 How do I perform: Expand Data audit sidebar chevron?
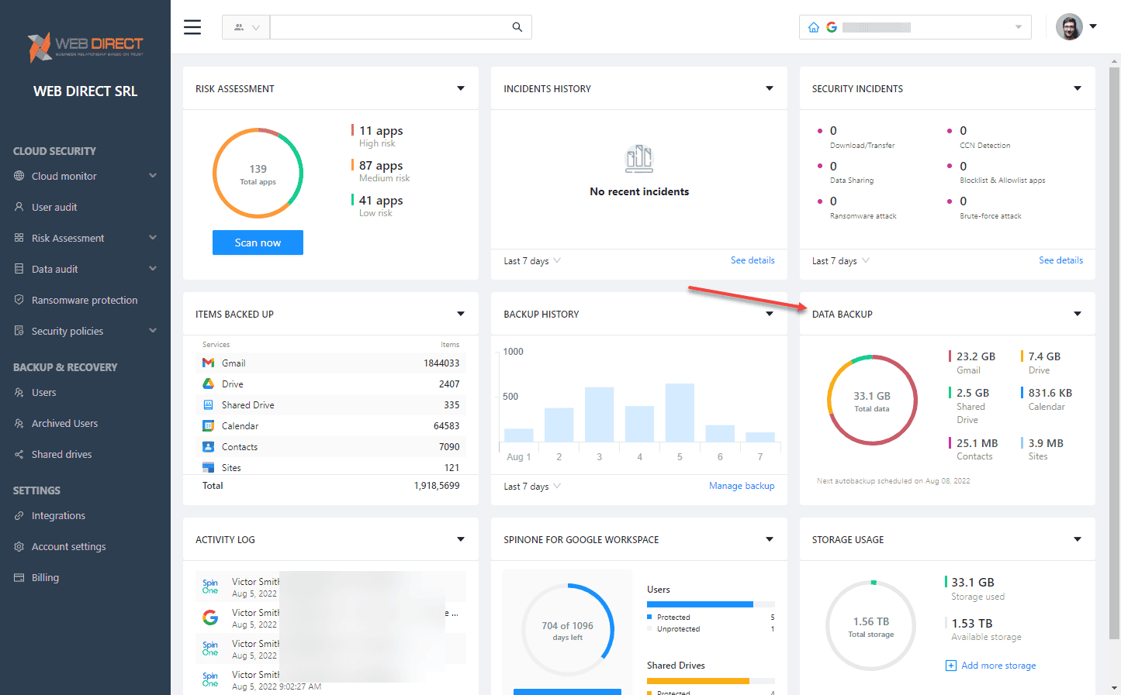[x=153, y=269]
